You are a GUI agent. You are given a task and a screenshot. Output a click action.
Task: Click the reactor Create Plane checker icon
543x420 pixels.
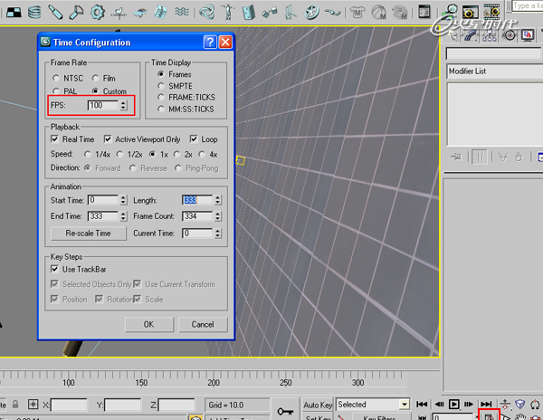(14, 13)
